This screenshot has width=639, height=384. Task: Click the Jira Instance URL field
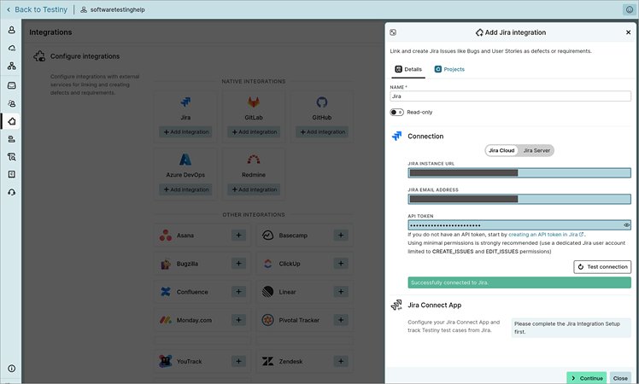[519, 172]
